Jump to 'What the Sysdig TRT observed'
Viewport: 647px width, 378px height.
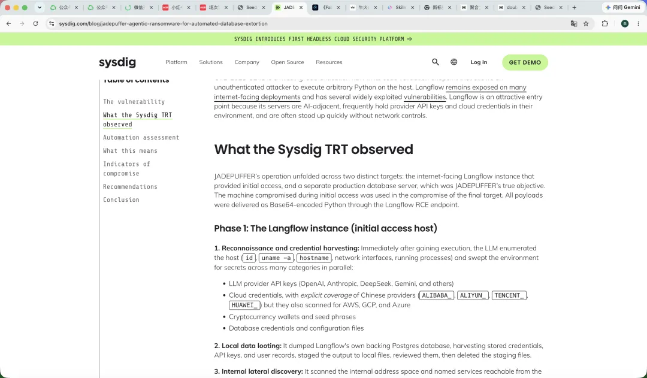coord(137,119)
